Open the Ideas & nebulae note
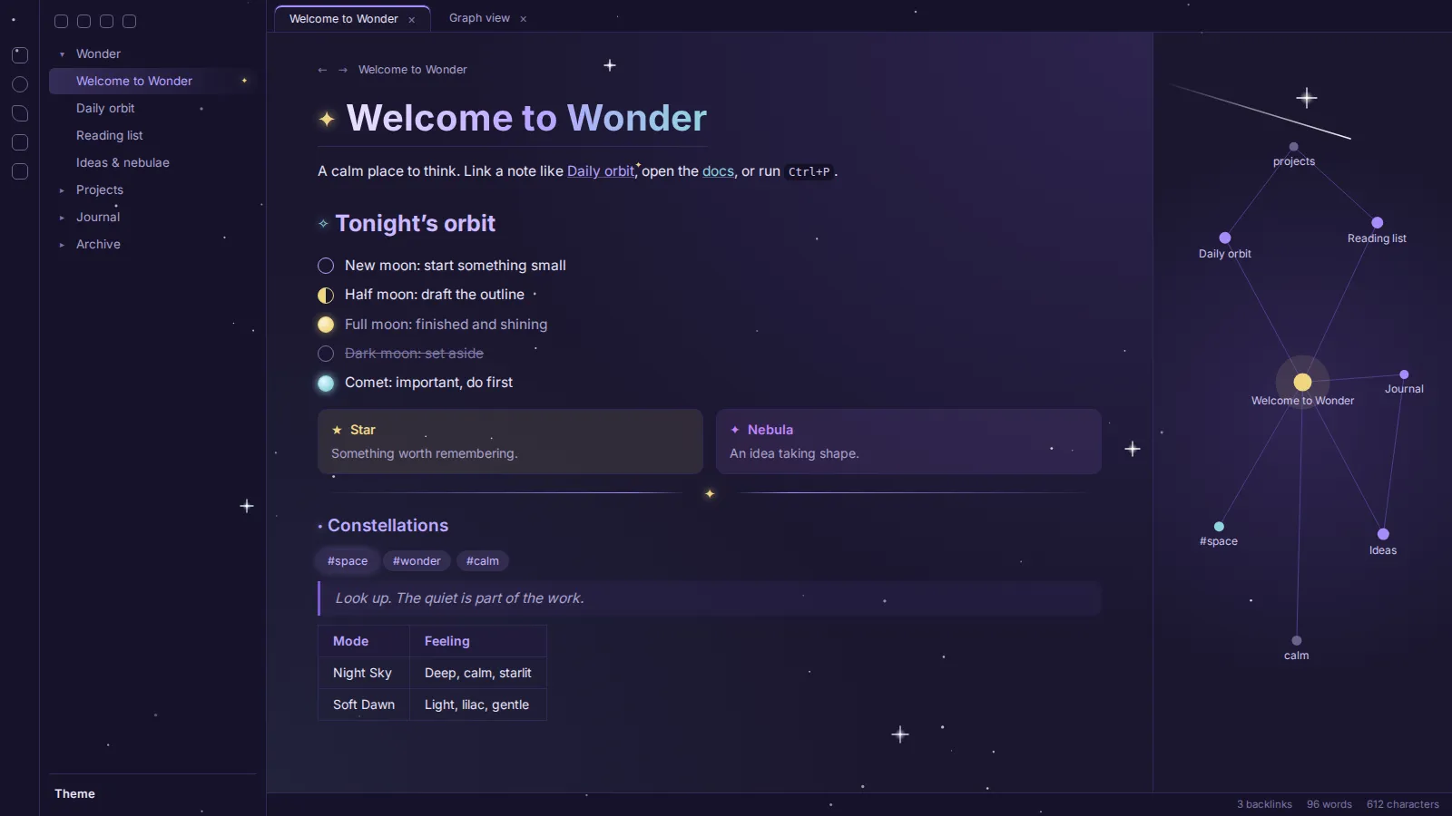The width and height of the screenshot is (1452, 816). (152, 162)
